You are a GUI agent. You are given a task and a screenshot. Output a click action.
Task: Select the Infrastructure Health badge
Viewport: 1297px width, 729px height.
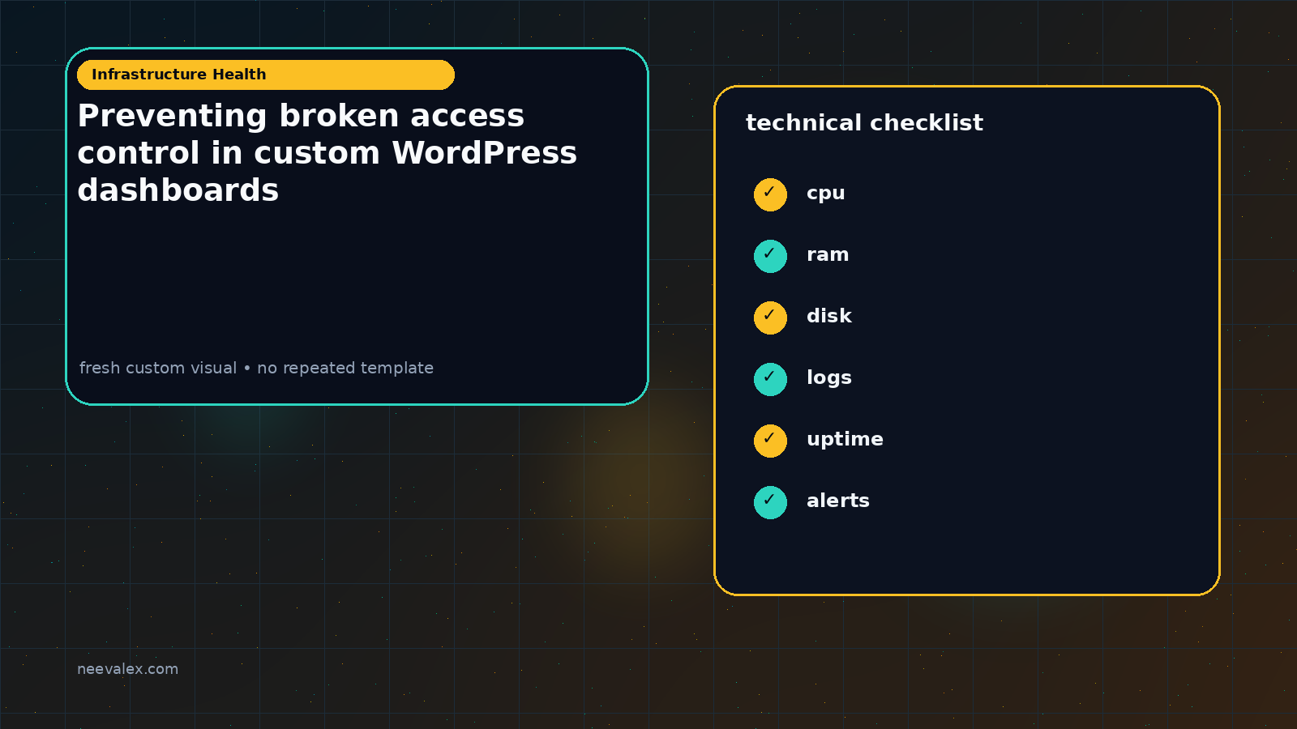point(266,75)
